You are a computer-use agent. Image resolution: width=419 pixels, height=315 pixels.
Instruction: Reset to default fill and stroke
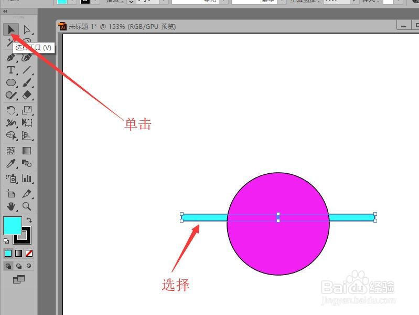[x=6, y=241]
